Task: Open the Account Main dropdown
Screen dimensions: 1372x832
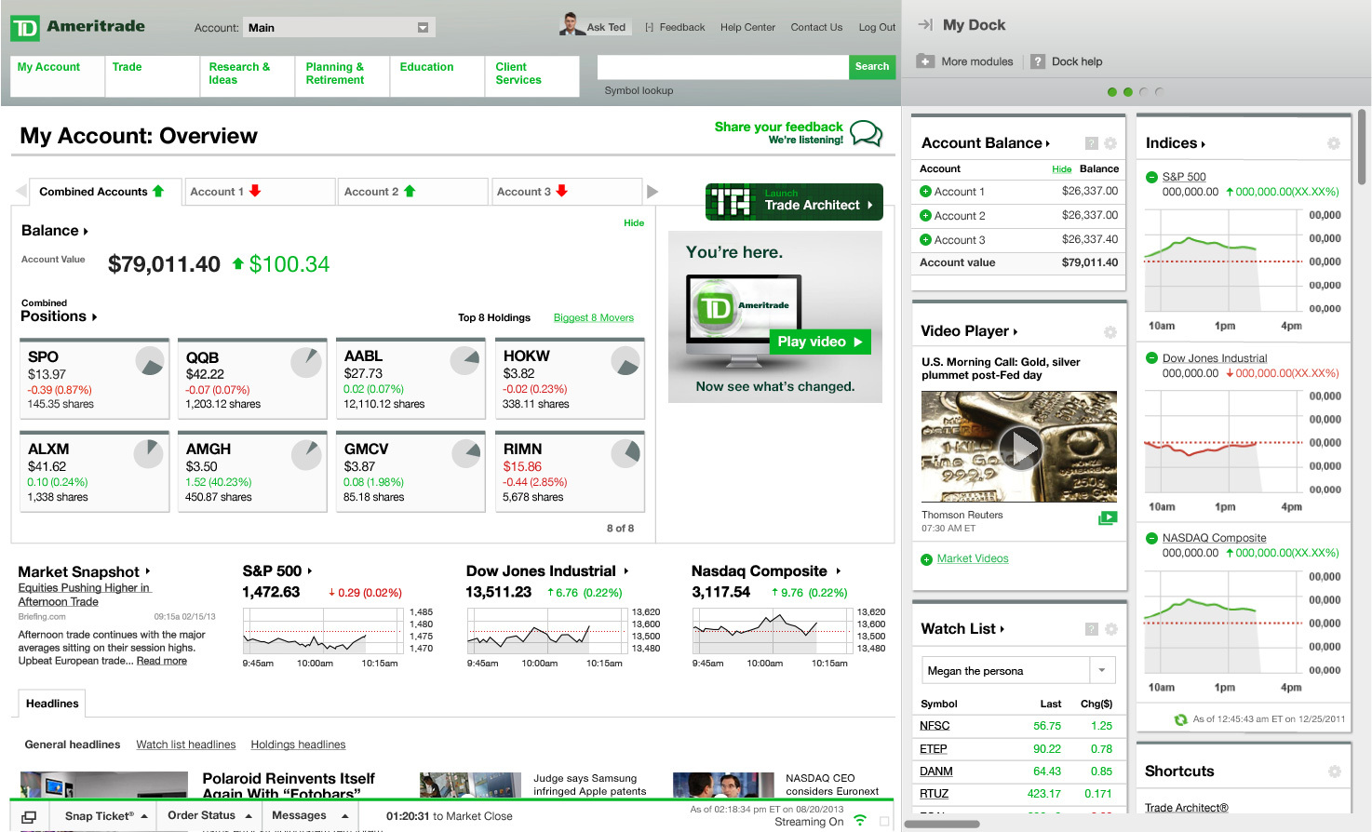Action: click(x=423, y=28)
